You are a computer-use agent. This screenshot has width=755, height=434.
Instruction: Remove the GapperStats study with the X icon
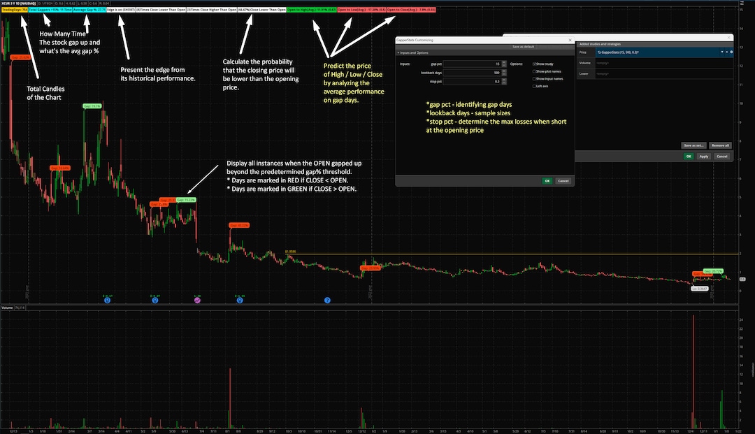click(x=727, y=52)
